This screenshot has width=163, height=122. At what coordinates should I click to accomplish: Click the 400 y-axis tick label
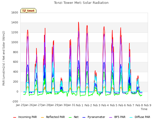(x=16, y=72)
